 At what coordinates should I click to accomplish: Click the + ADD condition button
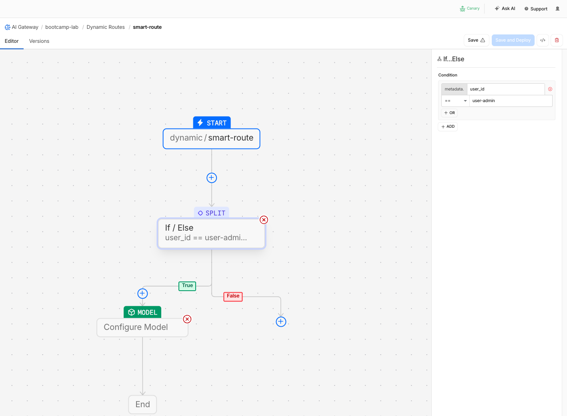448,127
